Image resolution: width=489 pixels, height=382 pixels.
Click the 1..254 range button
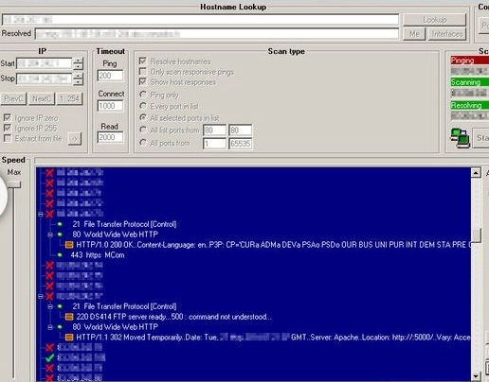pos(69,98)
